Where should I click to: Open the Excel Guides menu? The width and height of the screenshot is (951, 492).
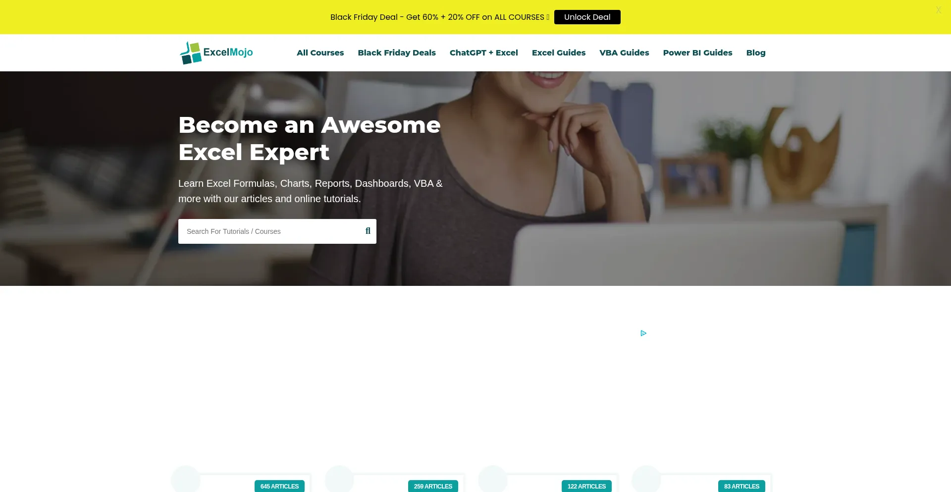(x=559, y=53)
